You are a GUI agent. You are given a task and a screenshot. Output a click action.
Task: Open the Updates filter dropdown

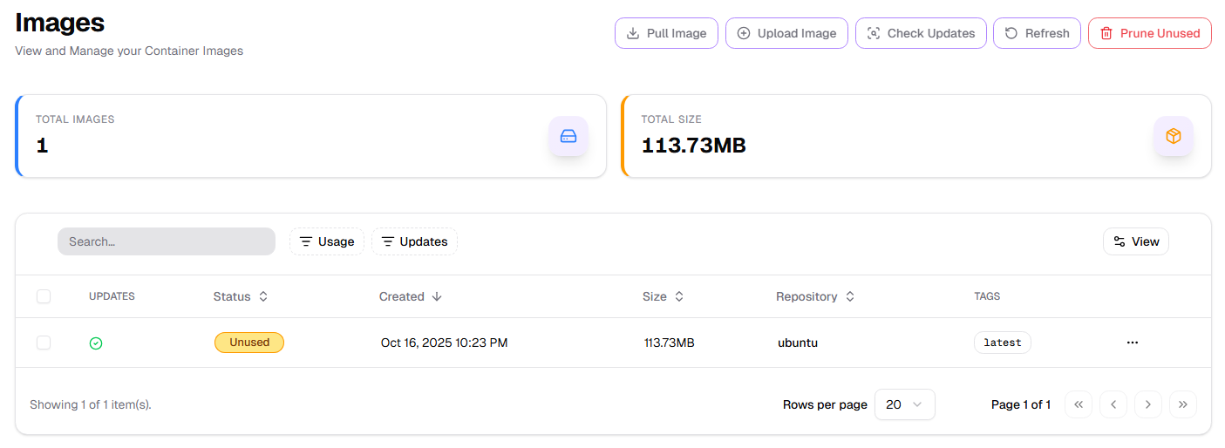[x=414, y=241]
